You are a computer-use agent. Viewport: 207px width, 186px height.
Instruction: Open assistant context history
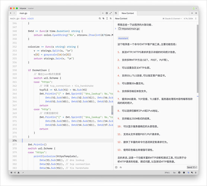point(116,13)
